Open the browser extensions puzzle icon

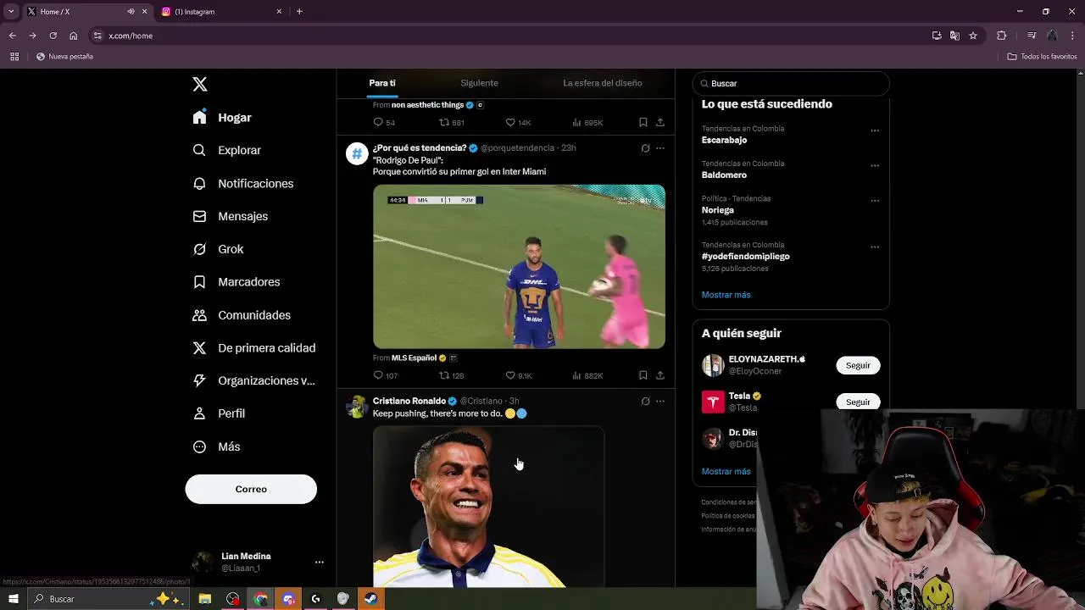[x=1002, y=36]
